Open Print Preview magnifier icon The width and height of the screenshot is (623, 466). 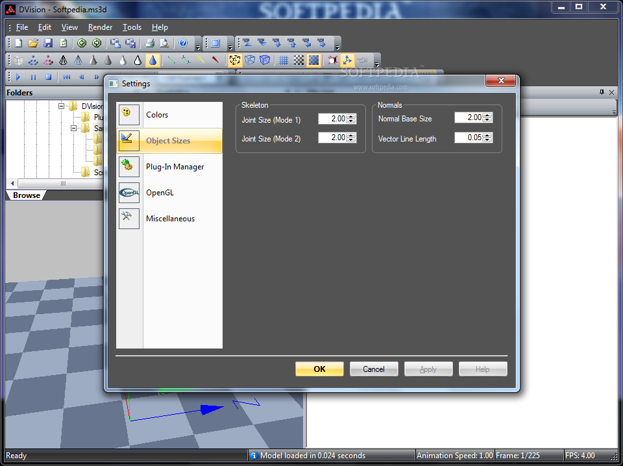point(164,43)
